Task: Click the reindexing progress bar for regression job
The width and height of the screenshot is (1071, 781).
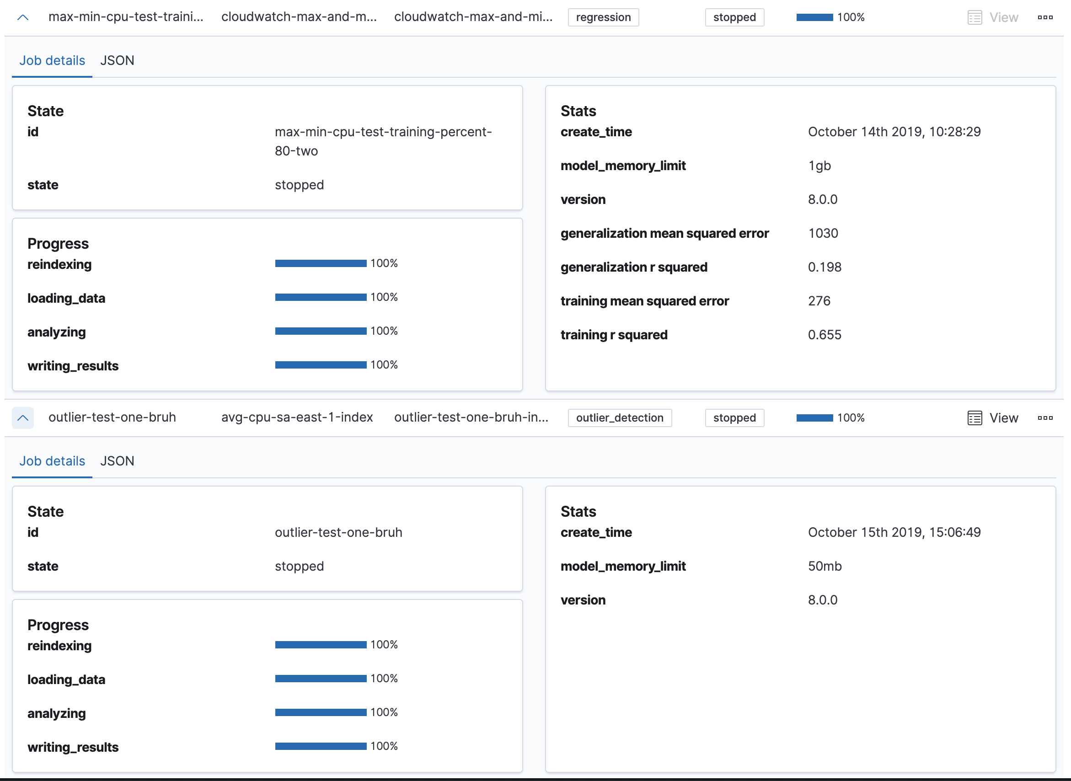Action: pyautogui.click(x=321, y=263)
